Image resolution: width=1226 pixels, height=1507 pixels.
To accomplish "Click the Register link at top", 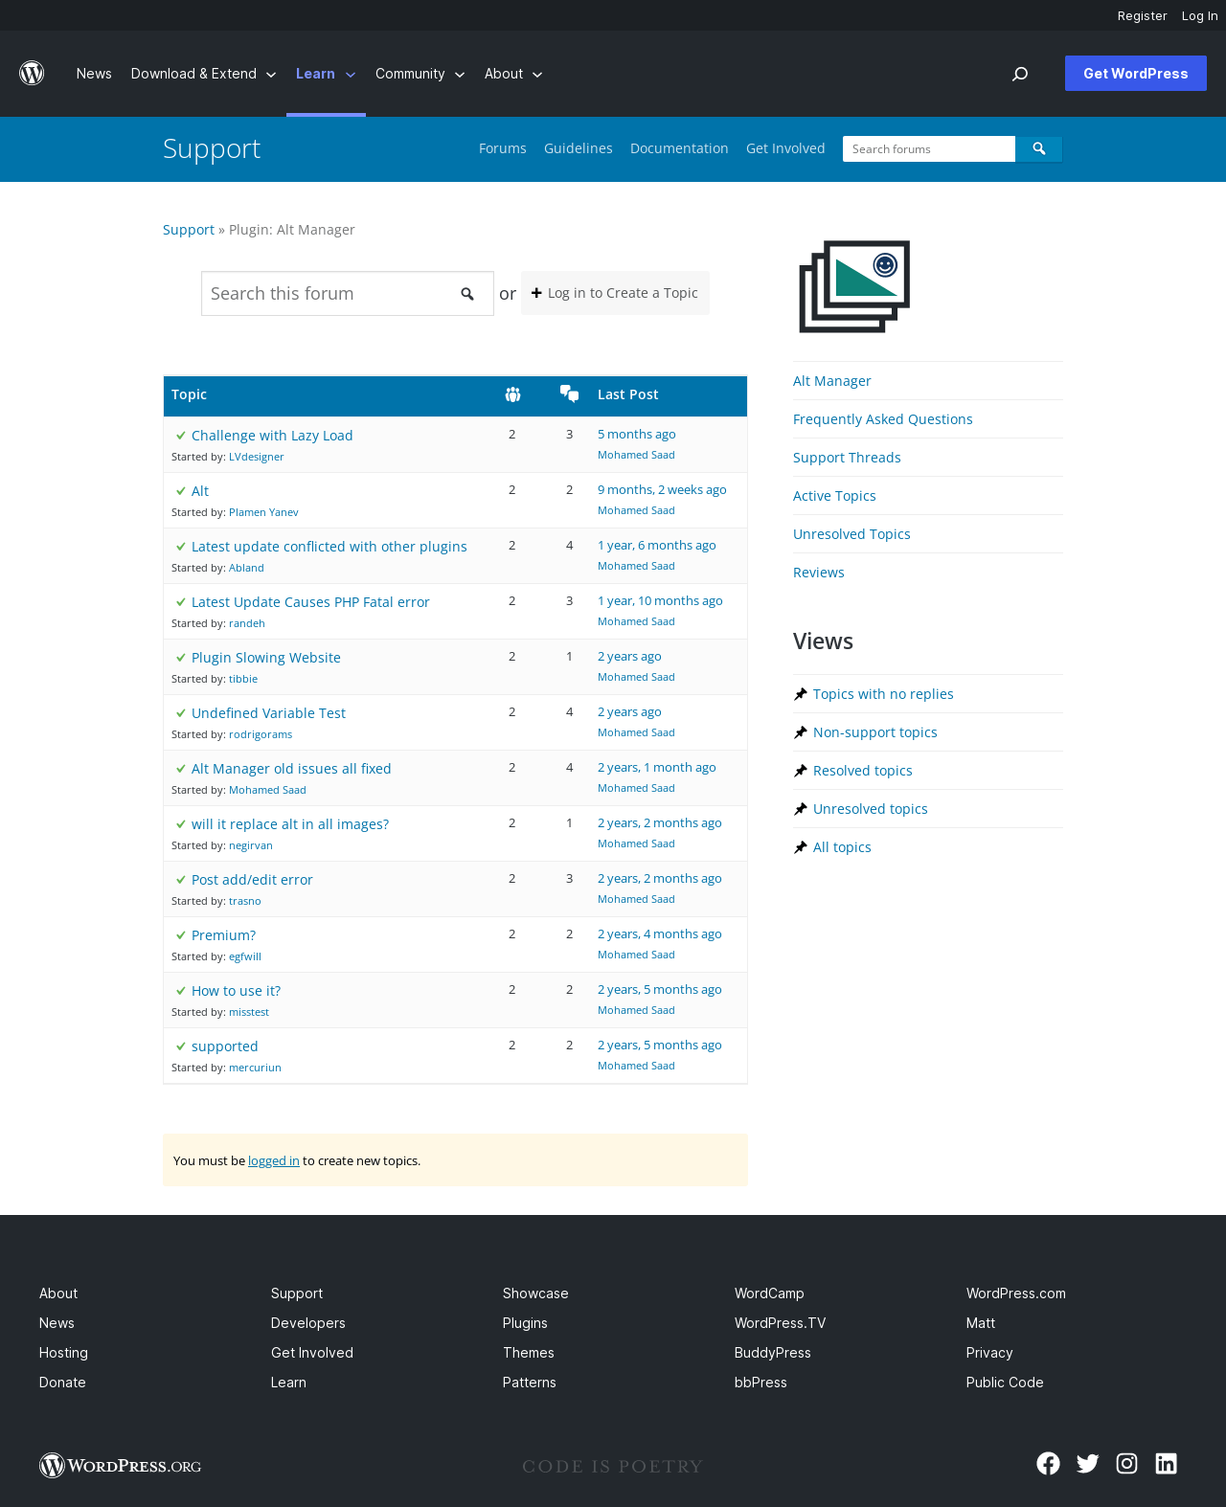I will (1143, 15).
